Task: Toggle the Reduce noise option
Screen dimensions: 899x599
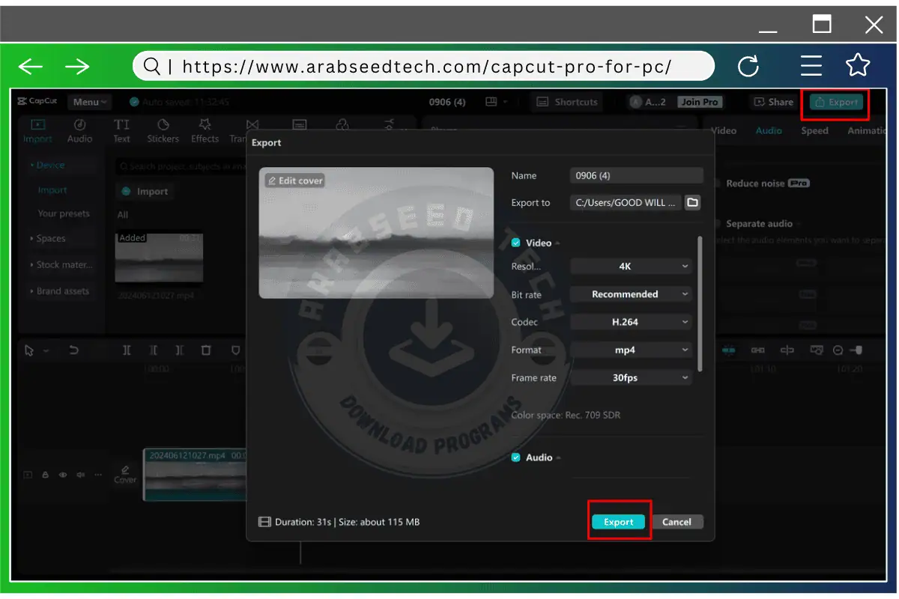Action: (x=717, y=183)
